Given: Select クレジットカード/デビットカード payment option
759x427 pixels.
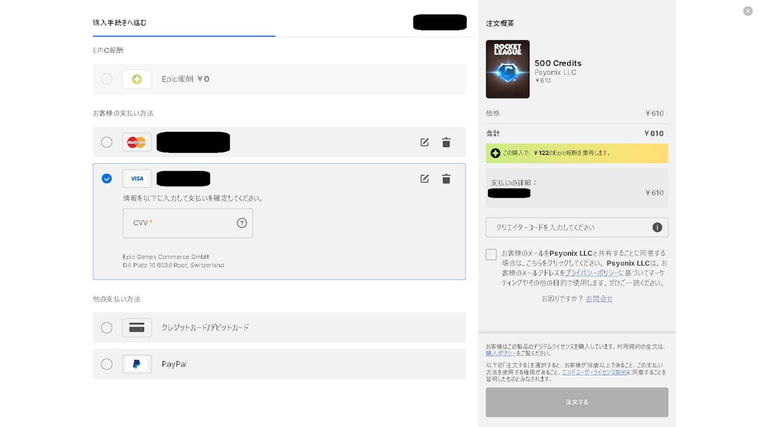Looking at the screenshot, I should [107, 327].
